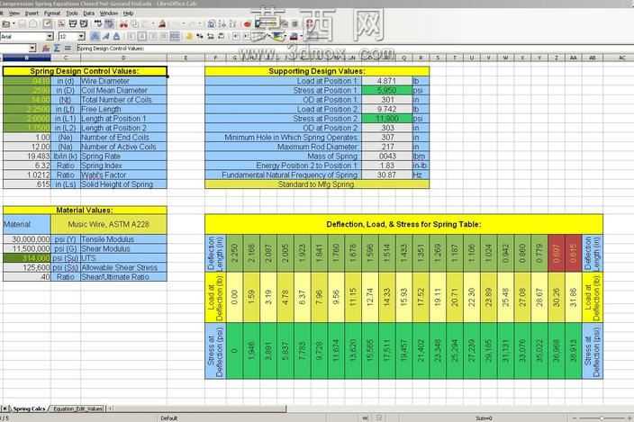Toggle the AutoSpellcheck icon
The width and height of the screenshot is (634, 422).
click(109, 23)
